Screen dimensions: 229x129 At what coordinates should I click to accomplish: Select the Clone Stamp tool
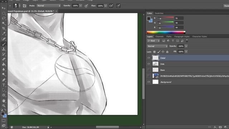[4, 49]
